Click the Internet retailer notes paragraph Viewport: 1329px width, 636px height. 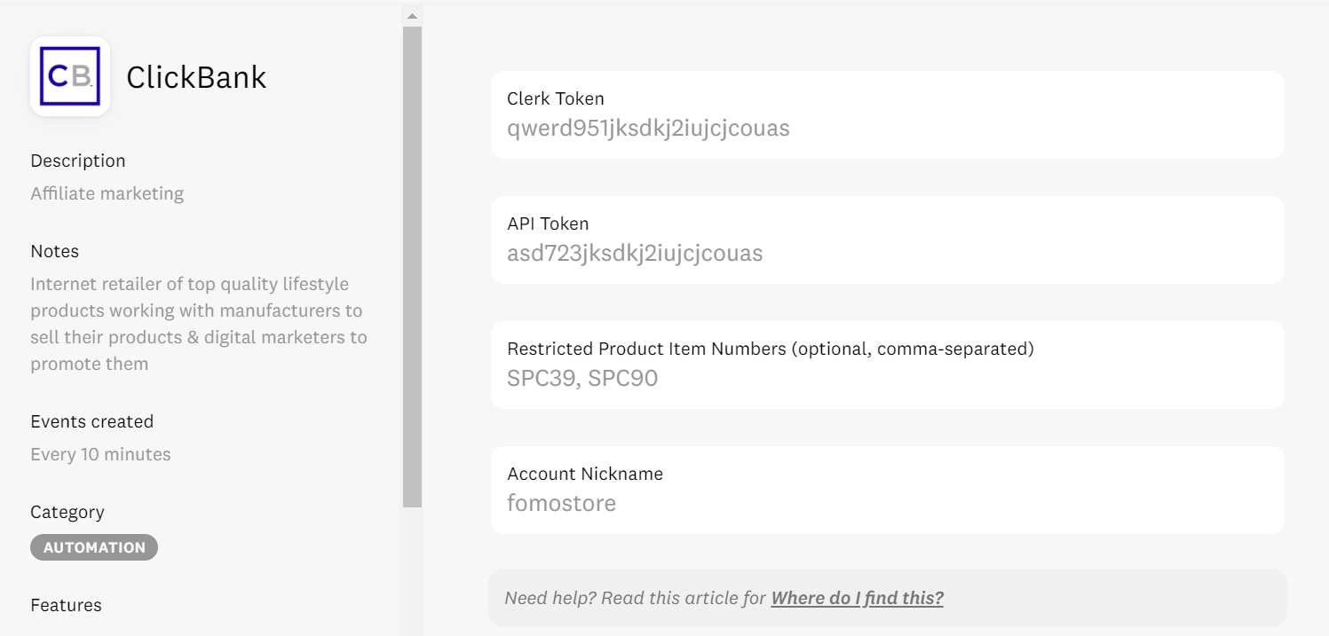[199, 324]
